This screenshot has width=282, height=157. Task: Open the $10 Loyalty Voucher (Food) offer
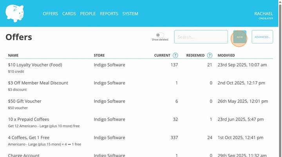point(35,65)
